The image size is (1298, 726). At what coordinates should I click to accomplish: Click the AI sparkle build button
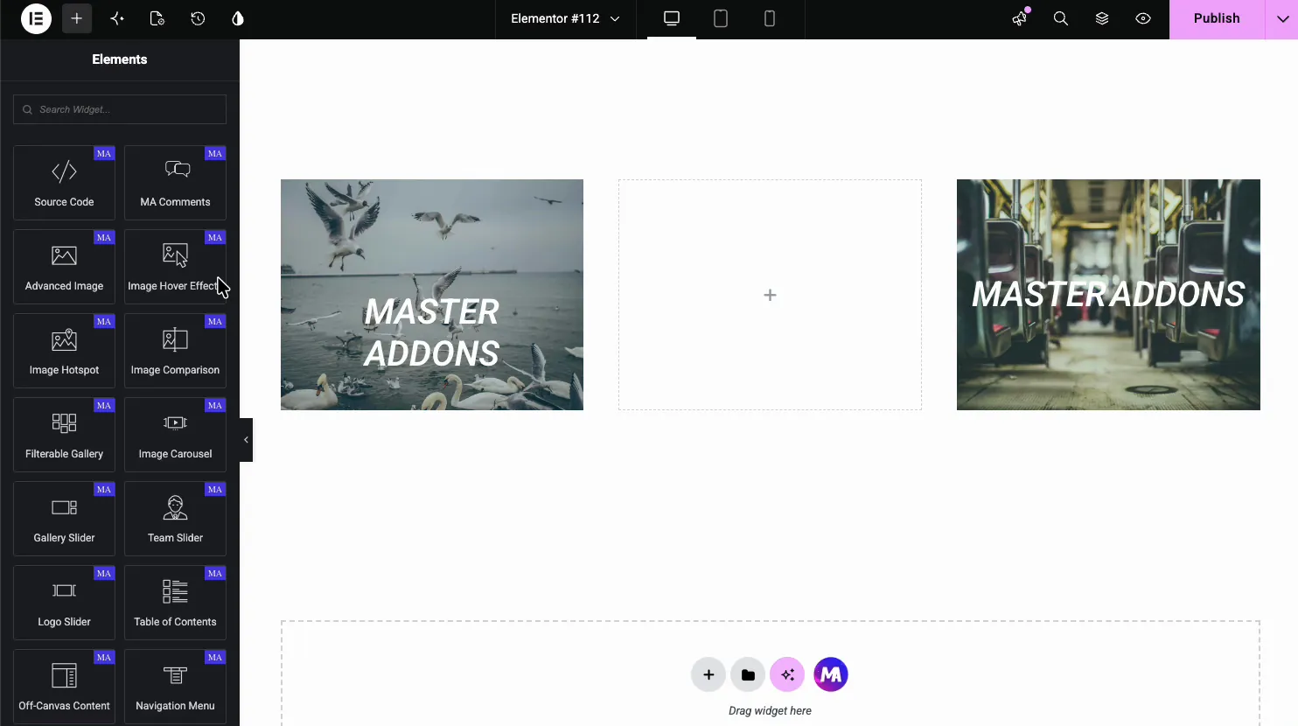787,674
